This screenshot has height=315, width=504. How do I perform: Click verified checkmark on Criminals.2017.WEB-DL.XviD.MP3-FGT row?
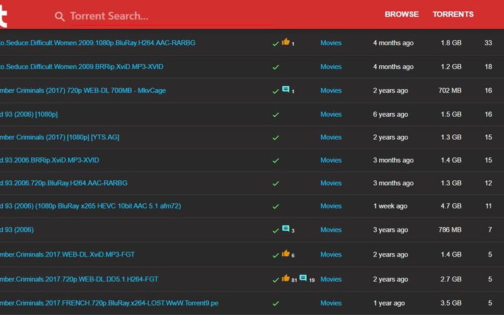(275, 255)
